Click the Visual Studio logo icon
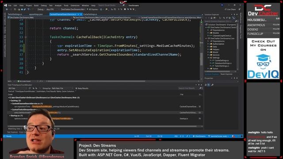The width and height of the screenshot is (283, 159). [5, 5]
